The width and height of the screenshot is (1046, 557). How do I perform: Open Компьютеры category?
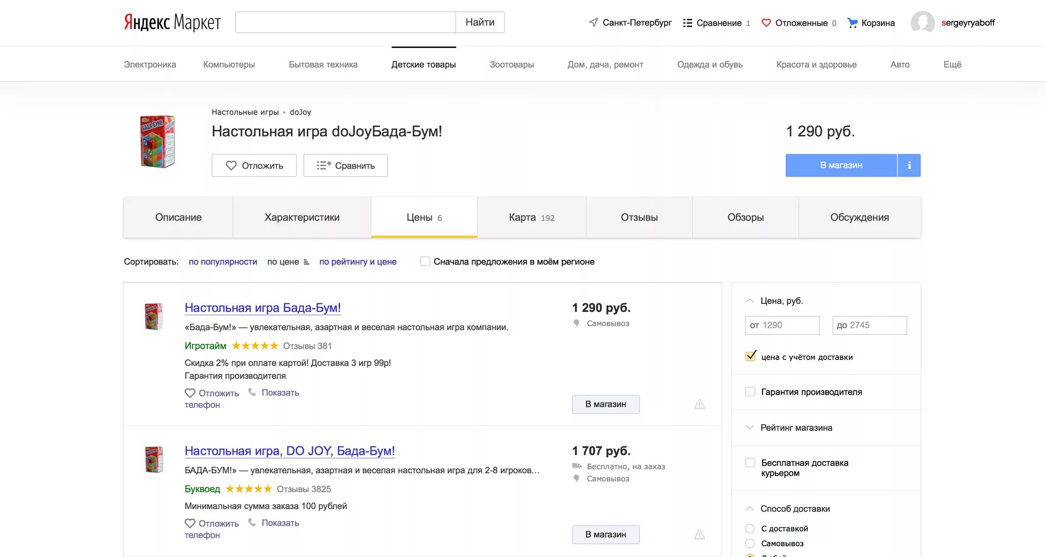click(x=229, y=64)
